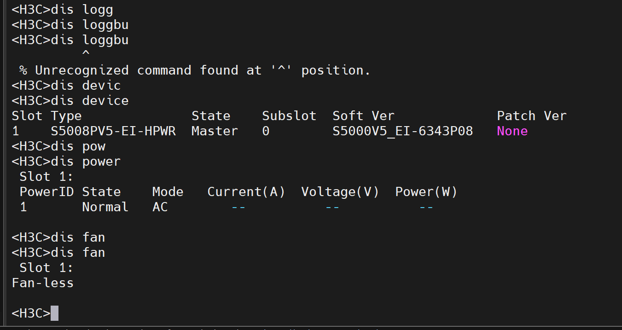Screen dimensions: 622x330
Task: Click the Subslot column header
Action: [289, 116]
